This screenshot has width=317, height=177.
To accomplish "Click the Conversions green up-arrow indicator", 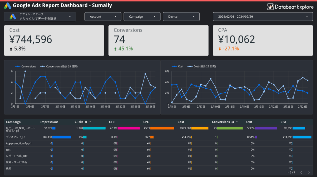I will [x=115, y=49].
